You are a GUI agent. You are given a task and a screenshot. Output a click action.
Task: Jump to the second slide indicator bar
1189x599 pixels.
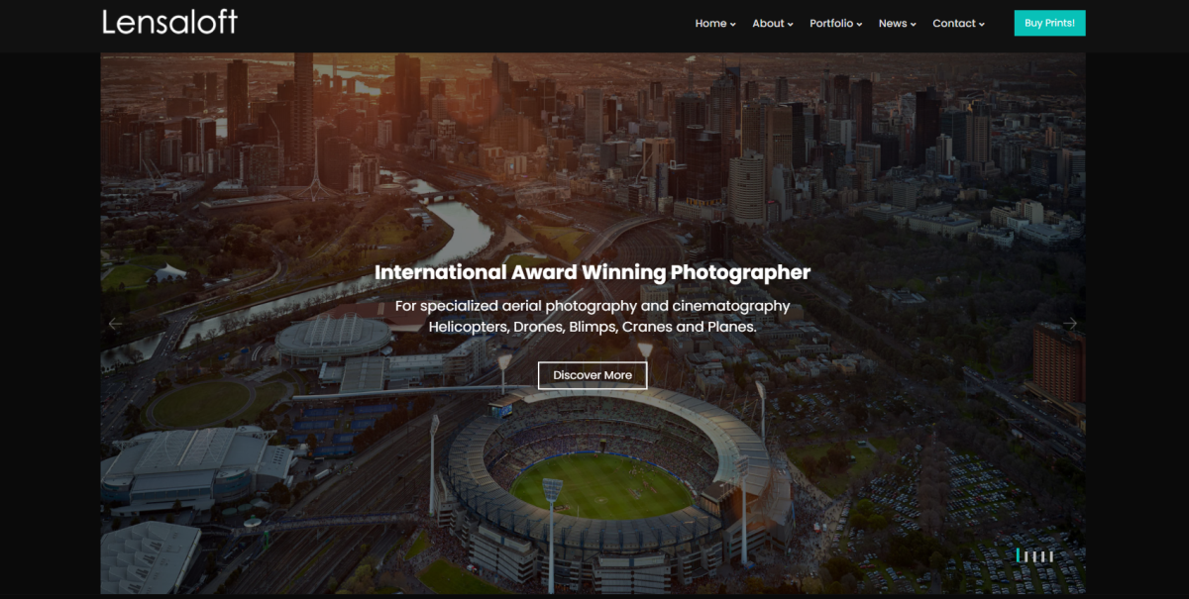pyautogui.click(x=1026, y=556)
